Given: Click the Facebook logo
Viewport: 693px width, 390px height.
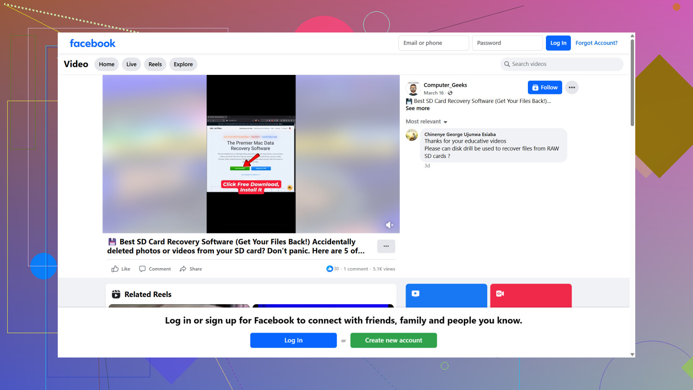Looking at the screenshot, I should 92,43.
